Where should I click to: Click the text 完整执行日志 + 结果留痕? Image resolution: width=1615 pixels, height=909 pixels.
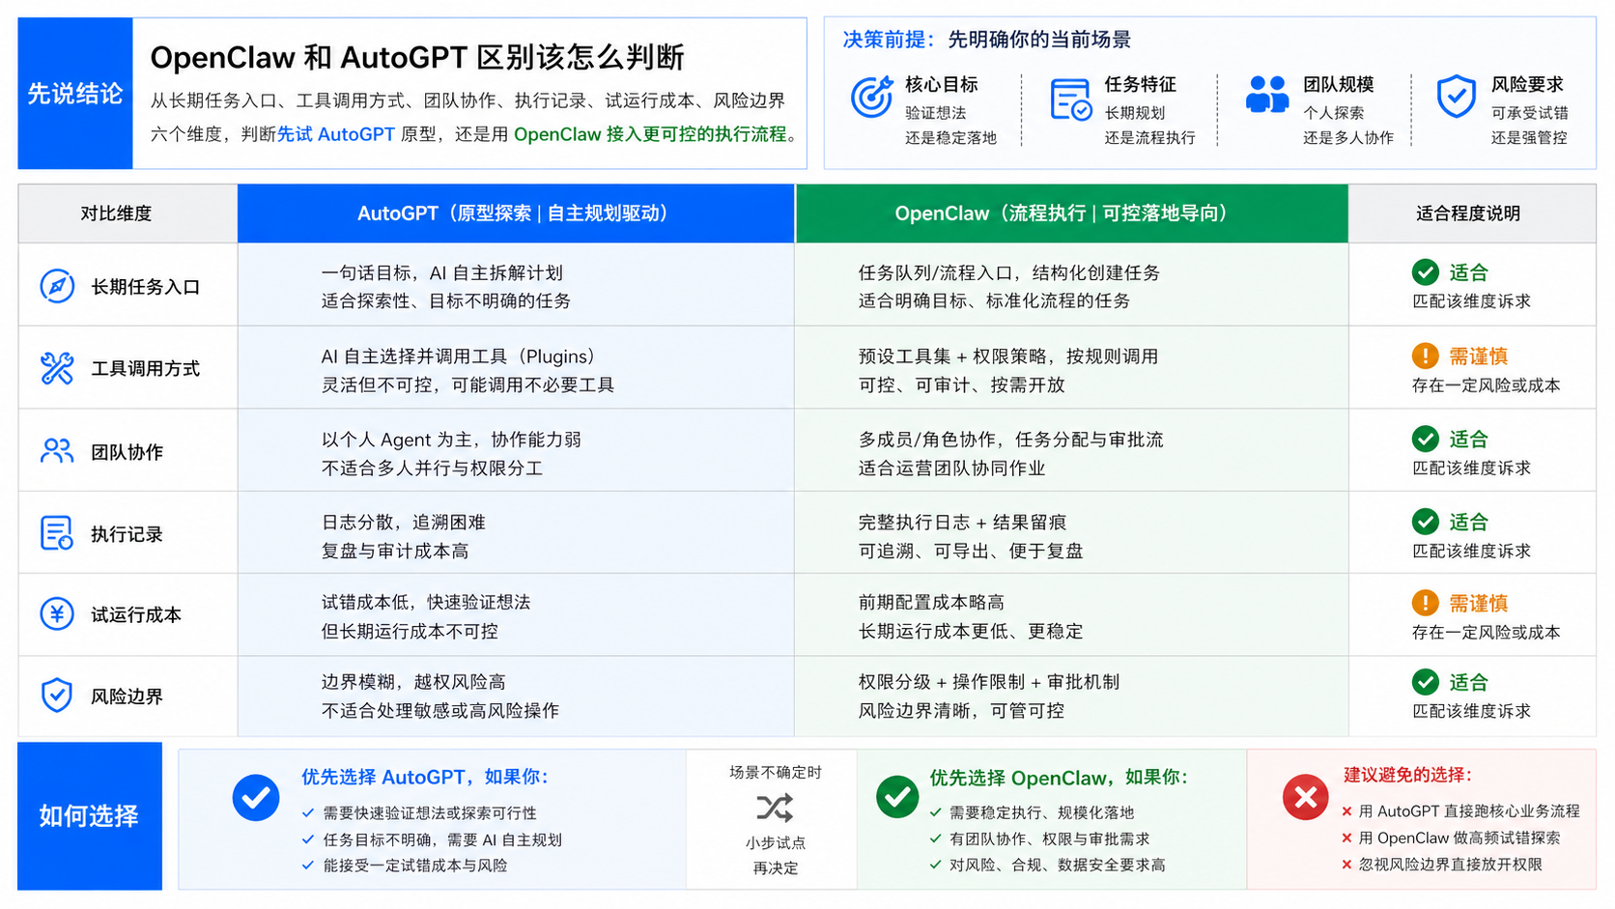[962, 523]
